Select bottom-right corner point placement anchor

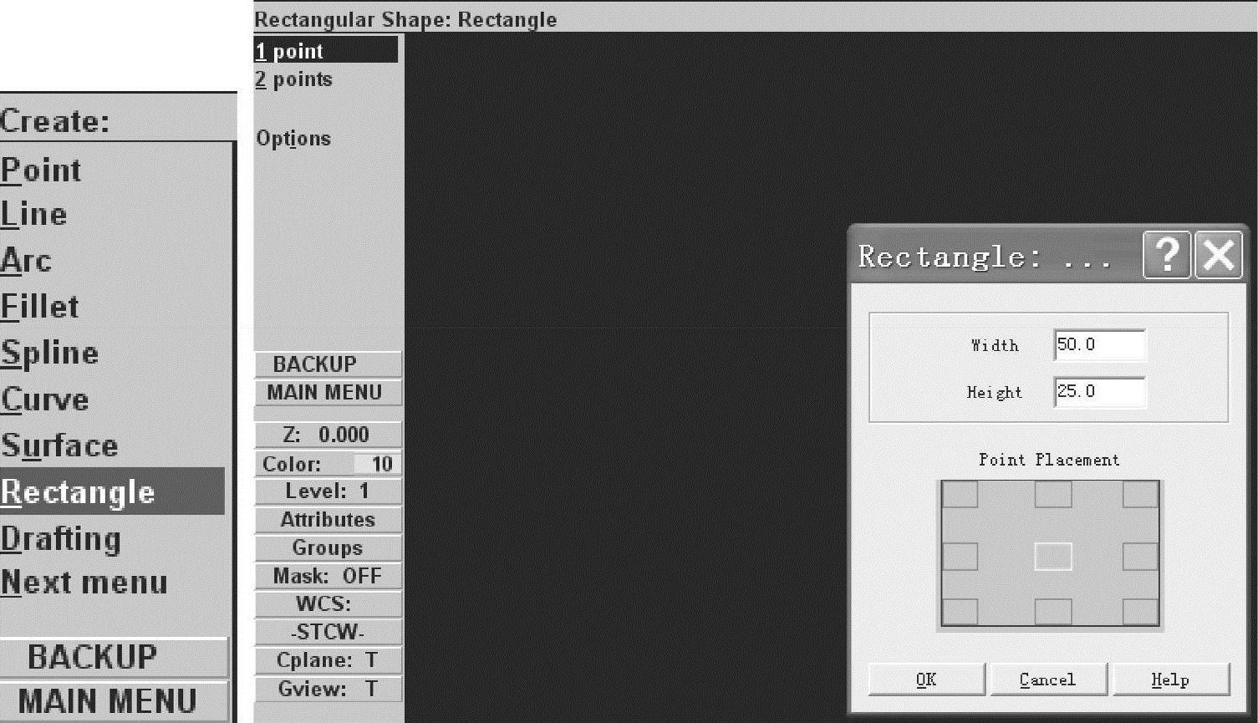[x=1140, y=612]
